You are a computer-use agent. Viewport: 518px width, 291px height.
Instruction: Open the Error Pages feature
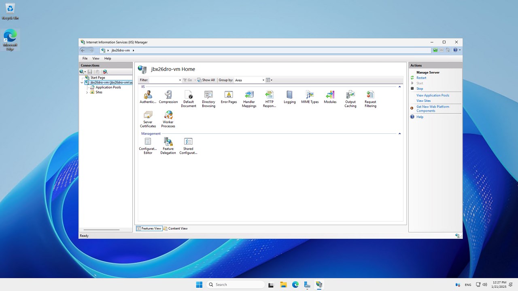229,95
